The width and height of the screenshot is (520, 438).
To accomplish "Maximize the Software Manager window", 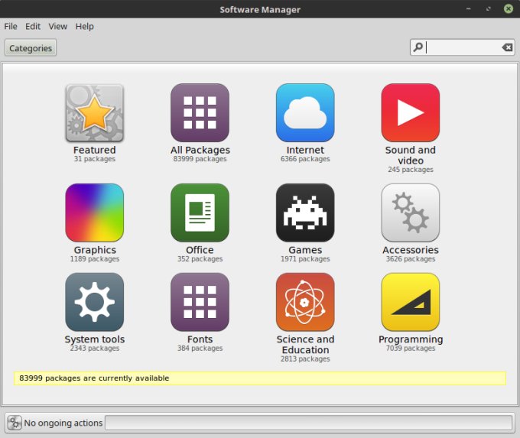I will click(x=488, y=9).
